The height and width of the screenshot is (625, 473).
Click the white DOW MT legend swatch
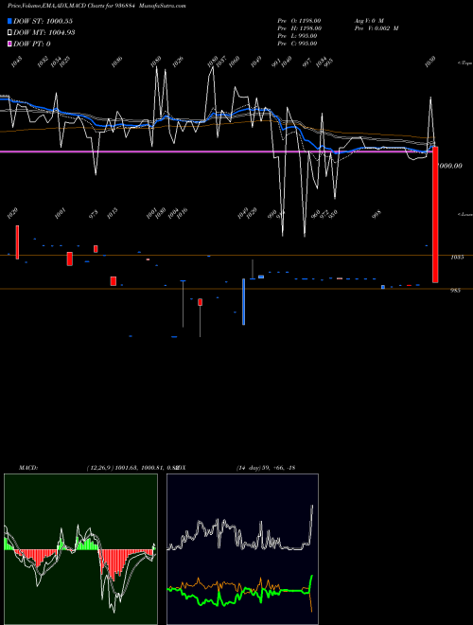pyautogui.click(x=9, y=33)
